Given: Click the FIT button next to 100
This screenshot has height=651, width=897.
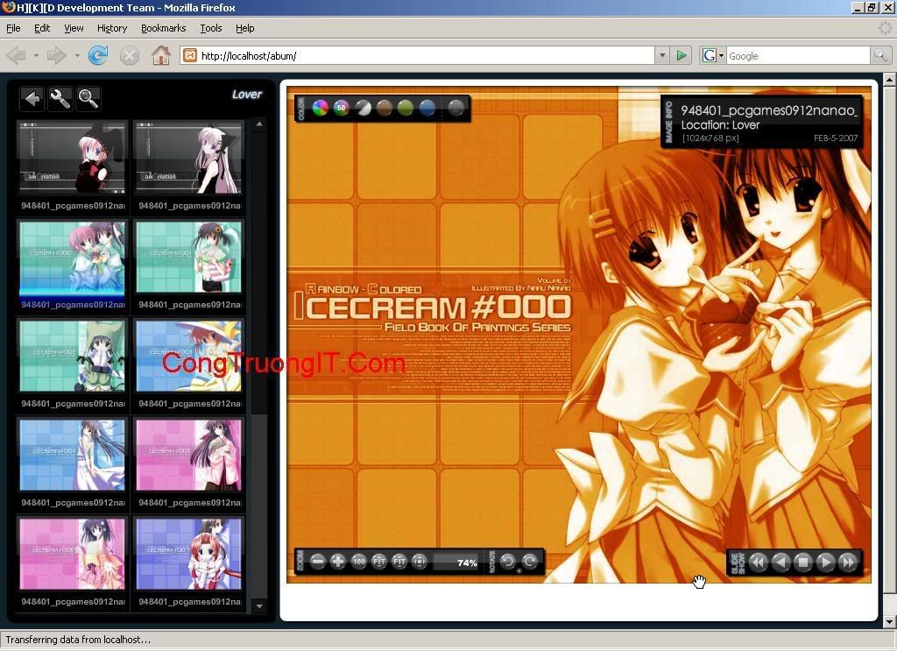Looking at the screenshot, I should (379, 562).
